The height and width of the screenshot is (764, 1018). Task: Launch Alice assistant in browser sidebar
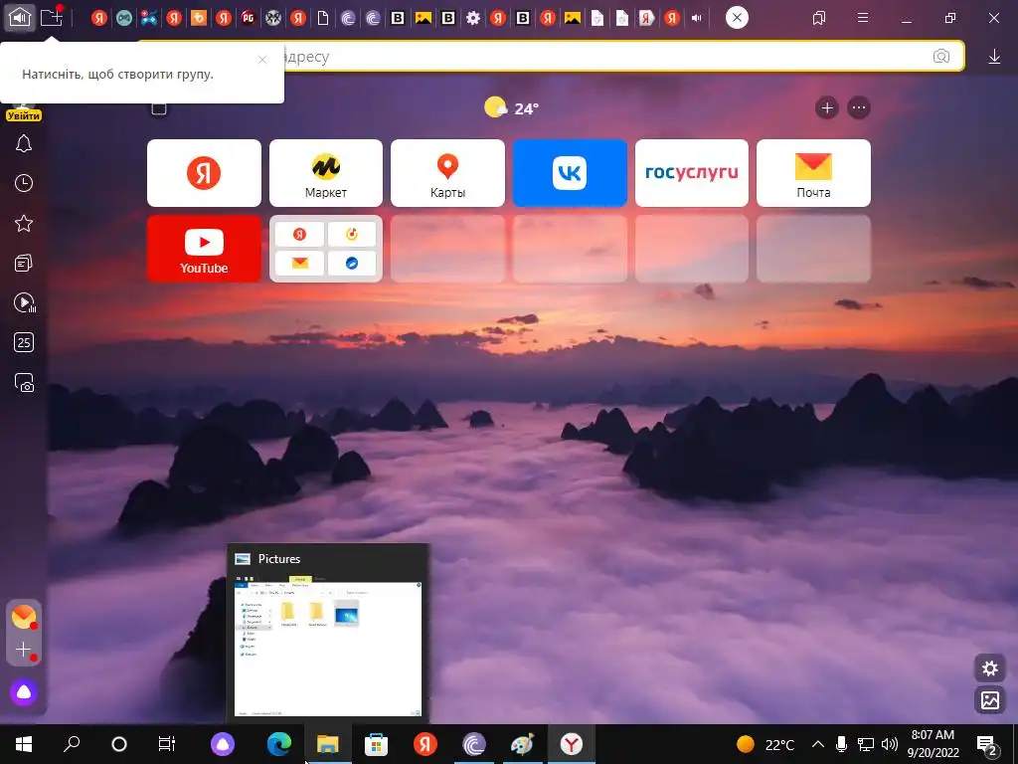click(24, 692)
